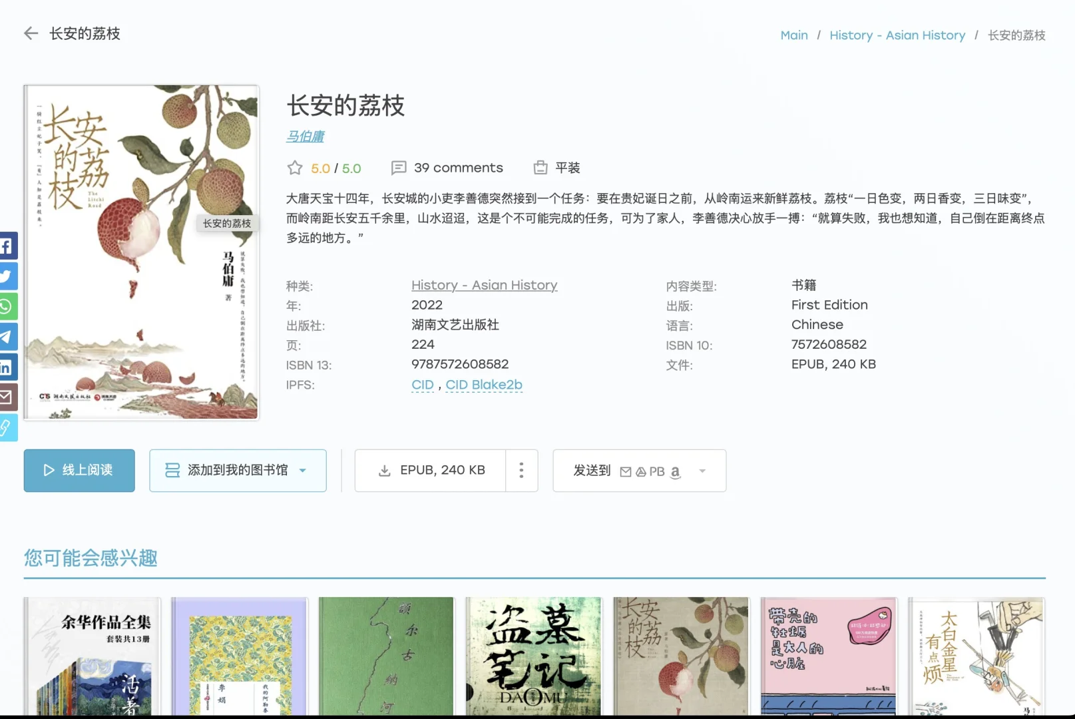The height and width of the screenshot is (719, 1075).
Task: Open History - Asian History category link
Action: point(484,285)
